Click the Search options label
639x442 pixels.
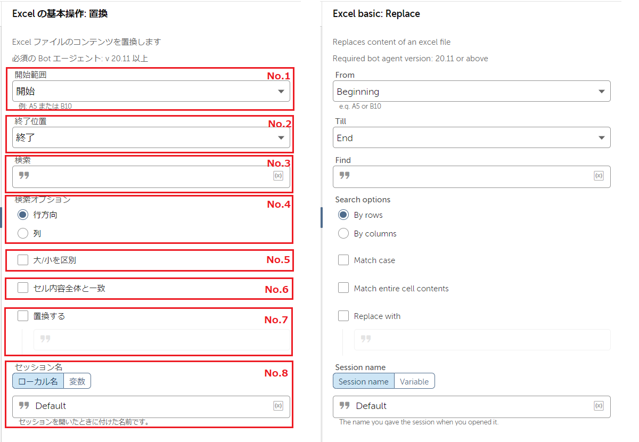[x=363, y=200]
